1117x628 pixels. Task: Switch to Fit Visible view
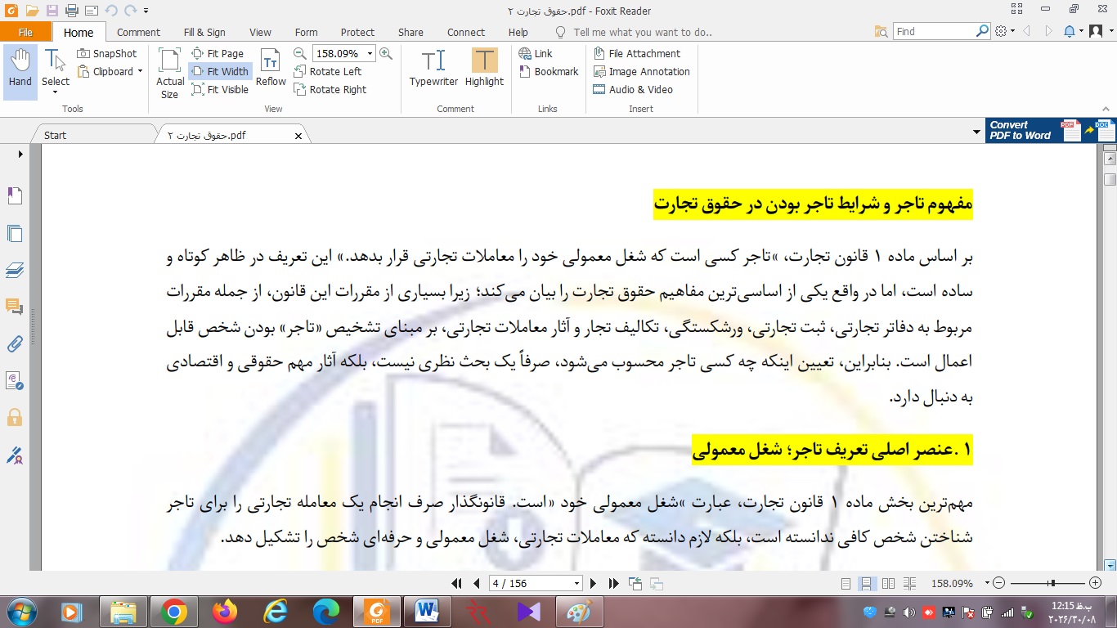click(220, 90)
